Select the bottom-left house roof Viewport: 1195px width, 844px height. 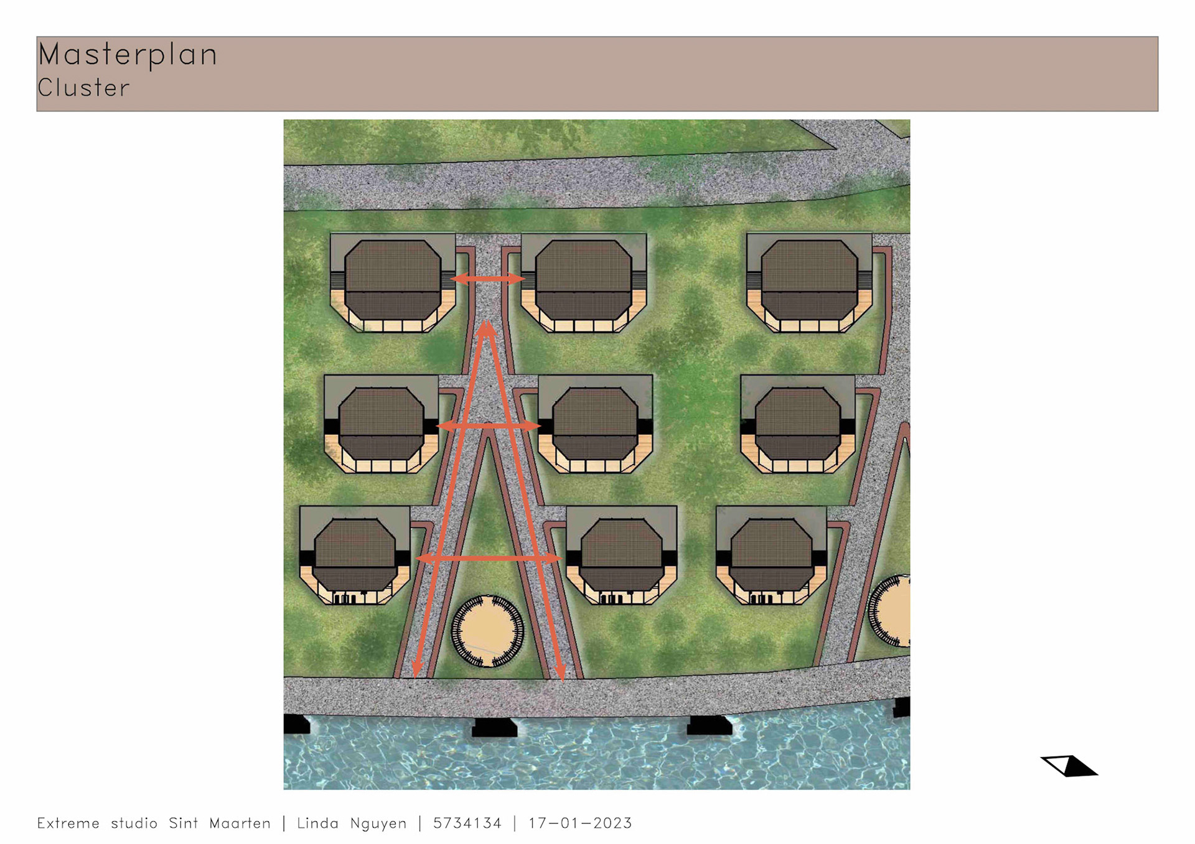click(x=355, y=554)
